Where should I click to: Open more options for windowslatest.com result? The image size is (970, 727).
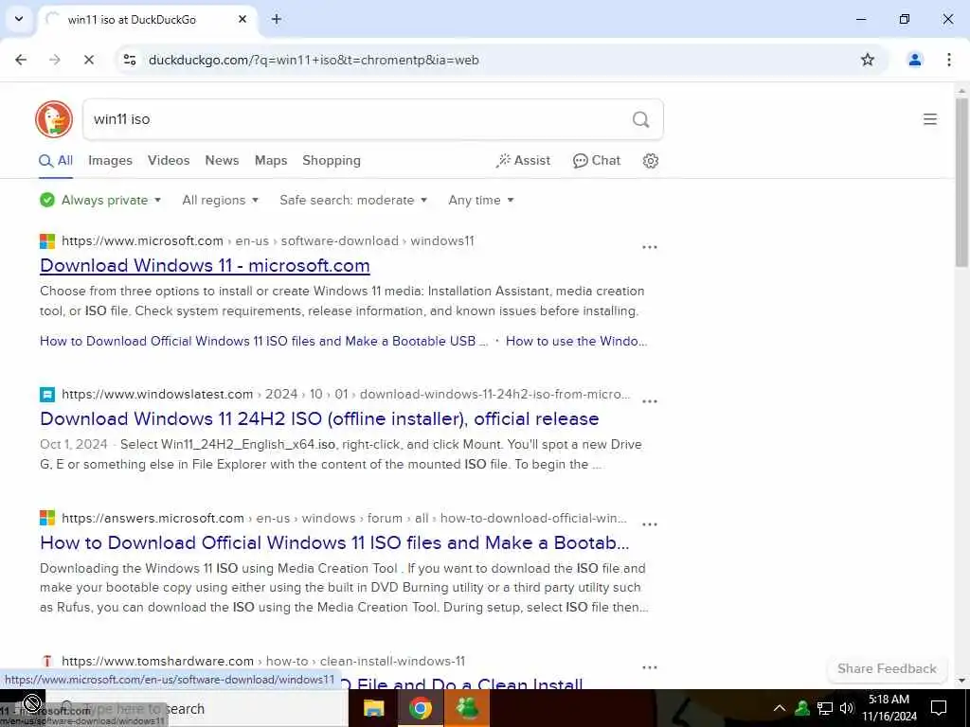(650, 401)
